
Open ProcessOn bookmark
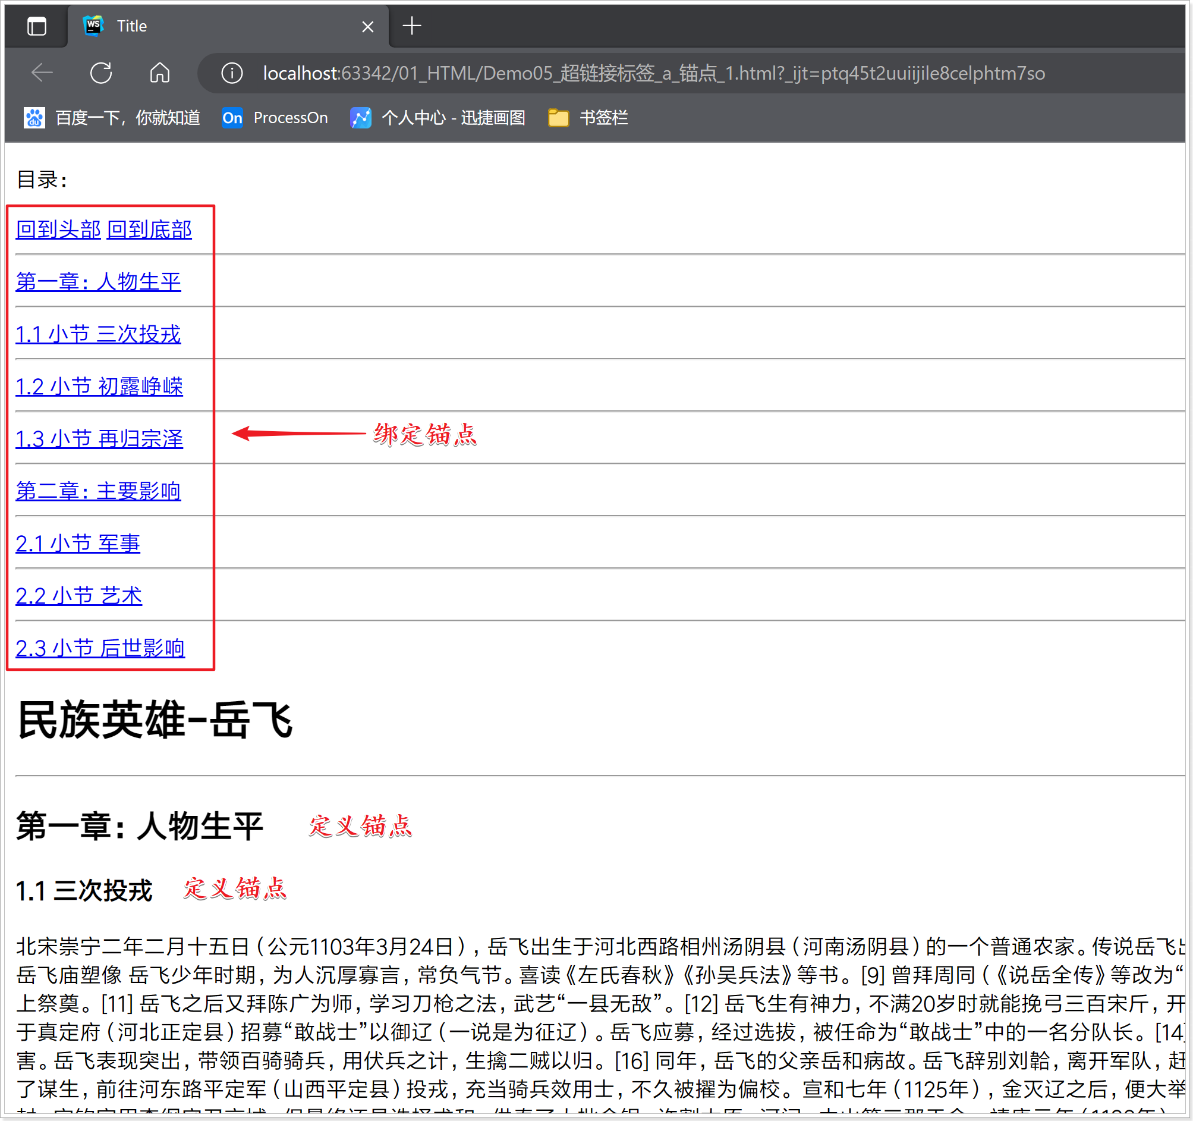(275, 118)
